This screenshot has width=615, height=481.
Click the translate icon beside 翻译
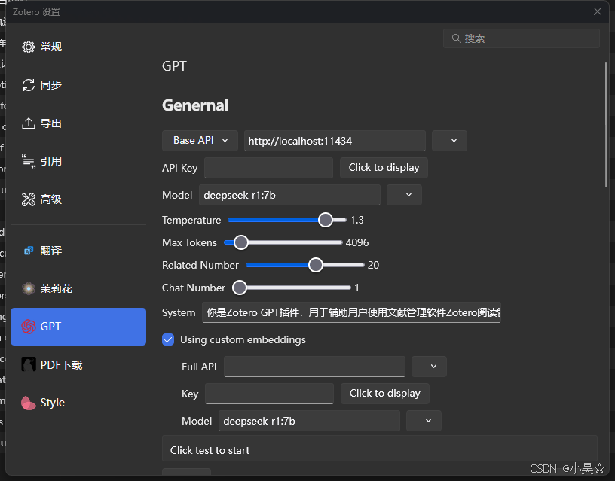pos(29,251)
